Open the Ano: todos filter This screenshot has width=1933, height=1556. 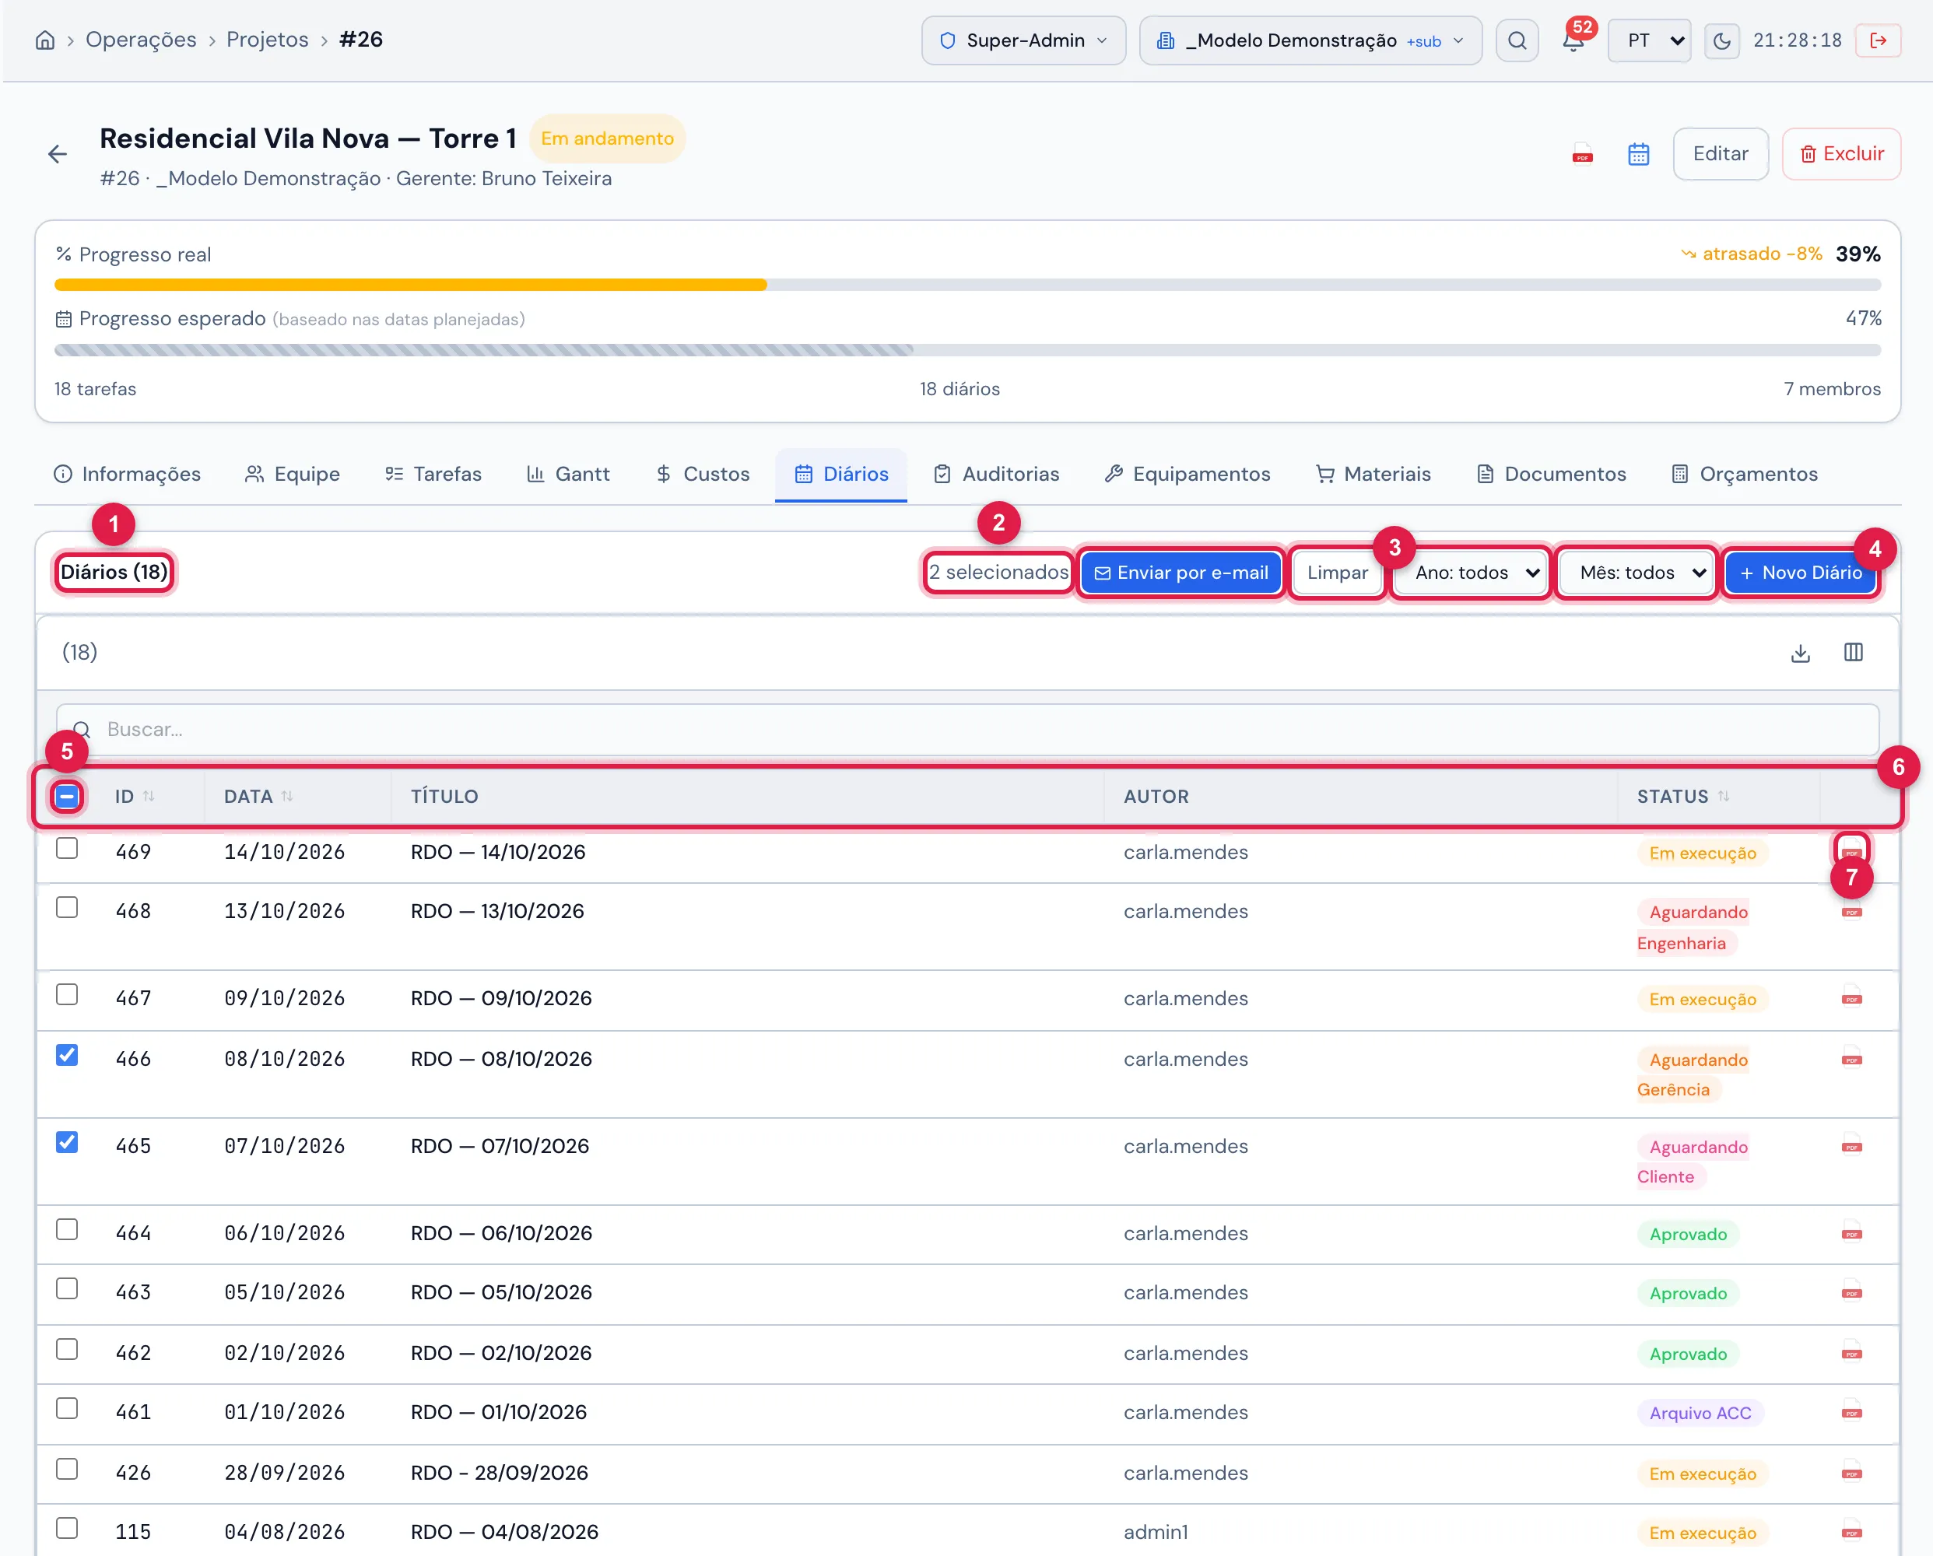pyautogui.click(x=1472, y=573)
